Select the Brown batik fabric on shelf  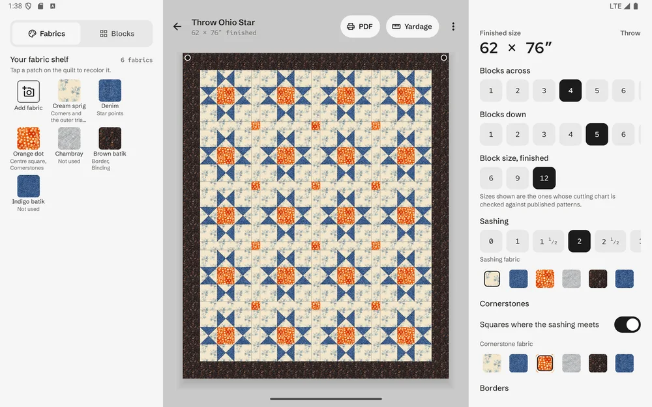pos(110,138)
